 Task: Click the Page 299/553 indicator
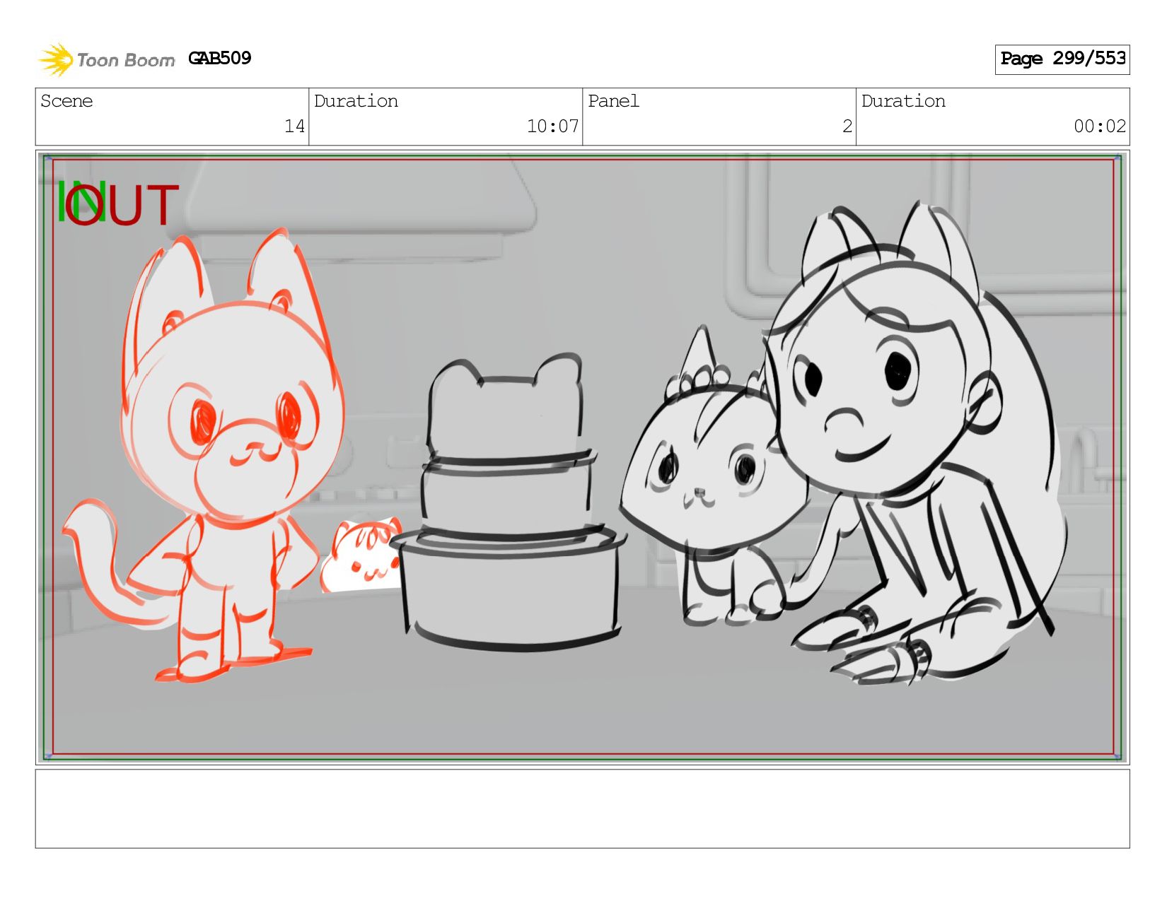(x=1062, y=59)
